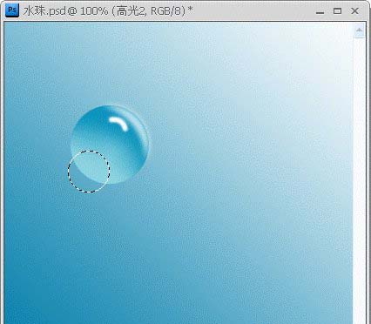
Task: Click the Photoshop Ps icon in the title bar
Action: click(x=12, y=10)
